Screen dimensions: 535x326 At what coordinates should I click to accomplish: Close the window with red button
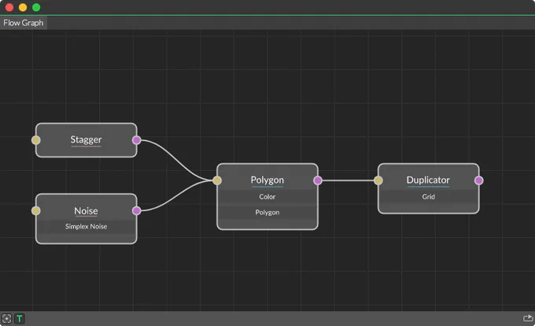click(9, 7)
